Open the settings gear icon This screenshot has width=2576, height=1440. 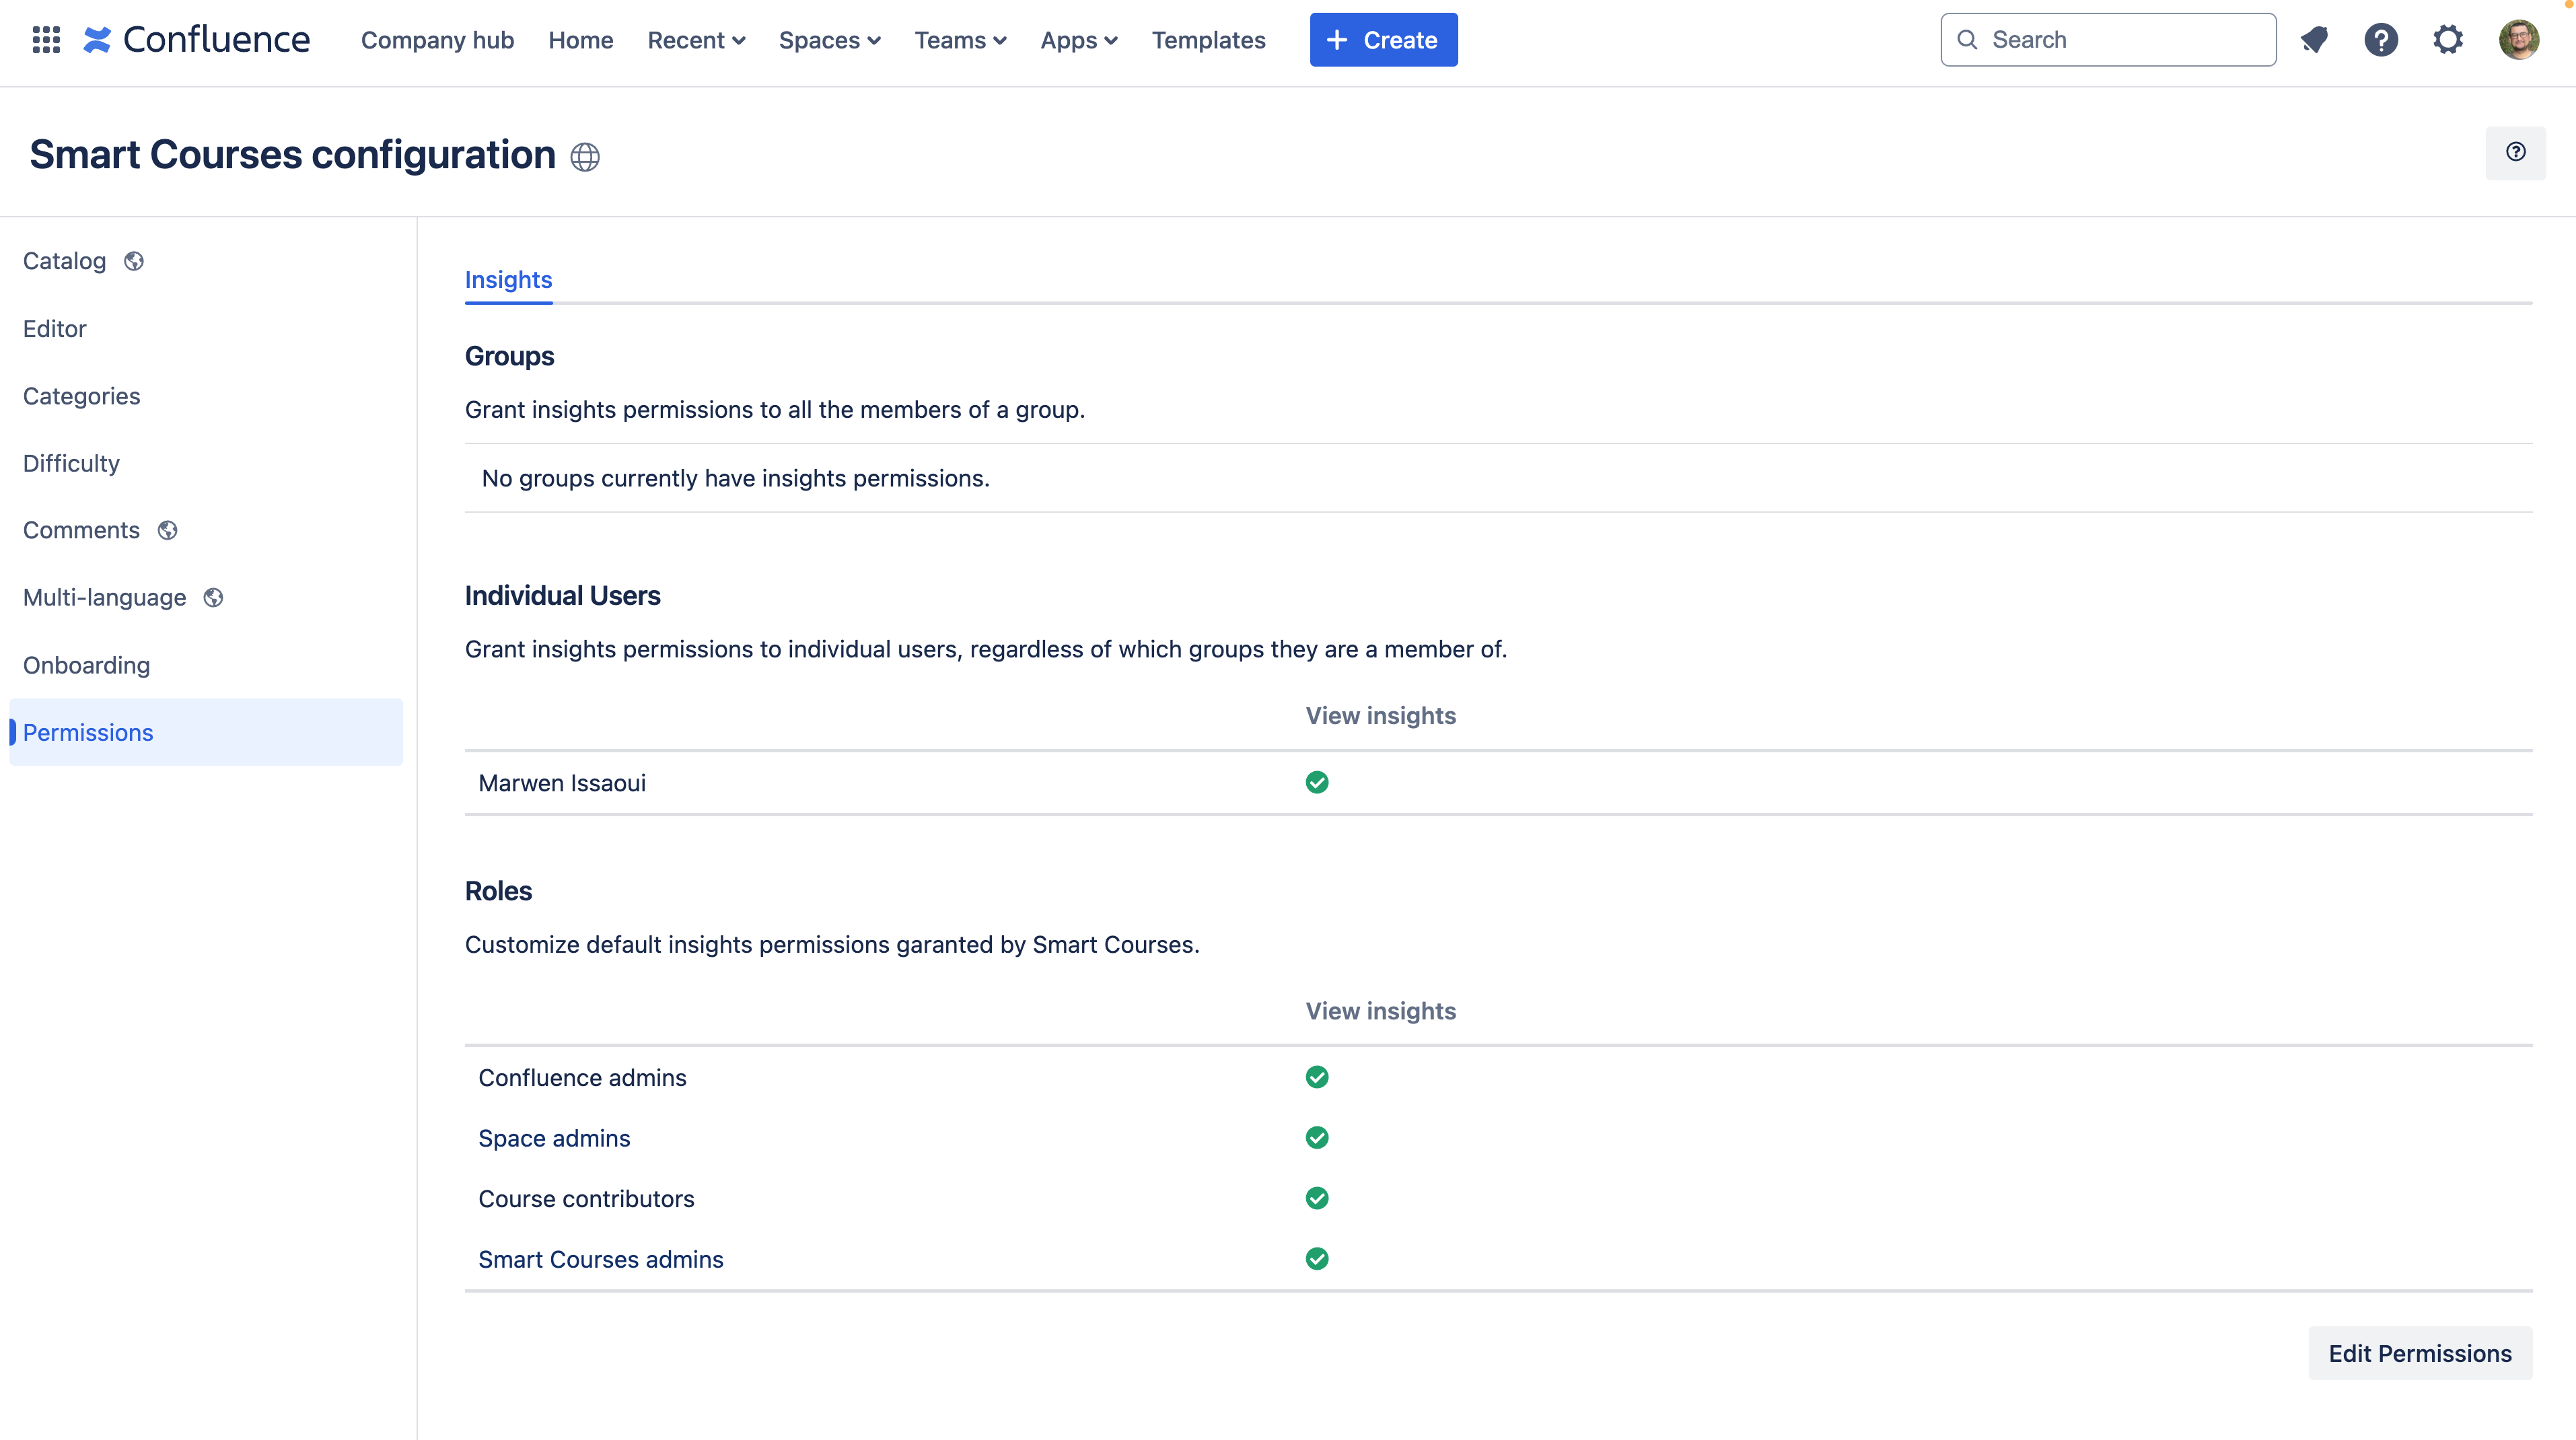click(x=2448, y=40)
